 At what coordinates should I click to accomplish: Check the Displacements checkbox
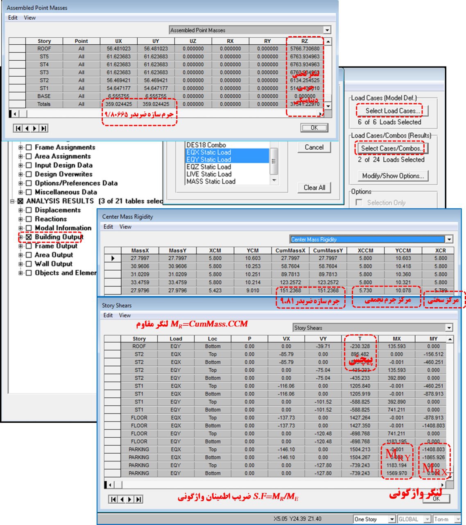point(29,210)
